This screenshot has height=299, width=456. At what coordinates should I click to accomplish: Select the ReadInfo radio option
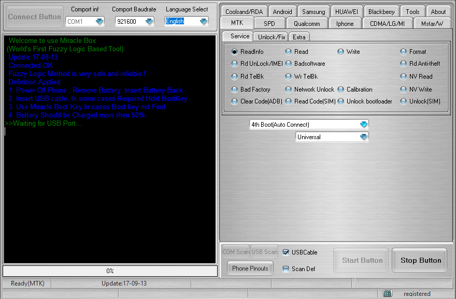(235, 52)
